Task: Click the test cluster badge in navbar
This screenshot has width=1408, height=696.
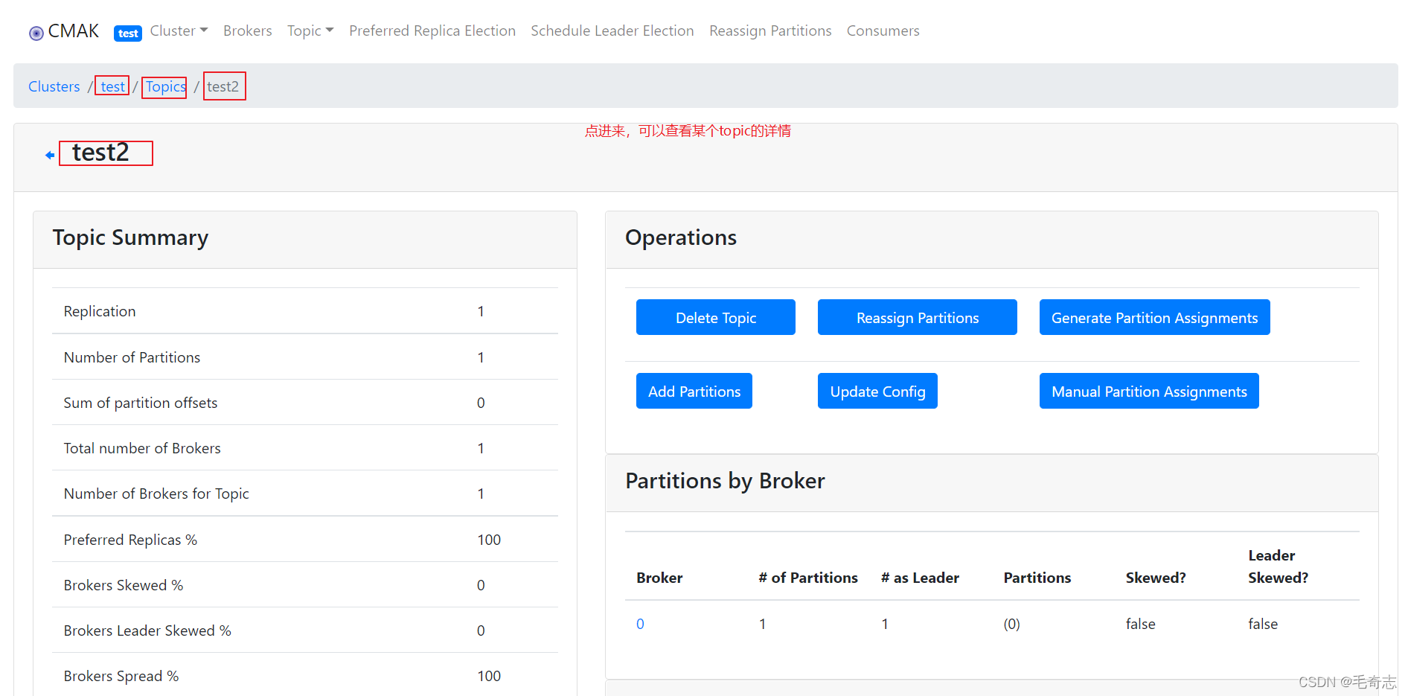Action: [x=128, y=33]
